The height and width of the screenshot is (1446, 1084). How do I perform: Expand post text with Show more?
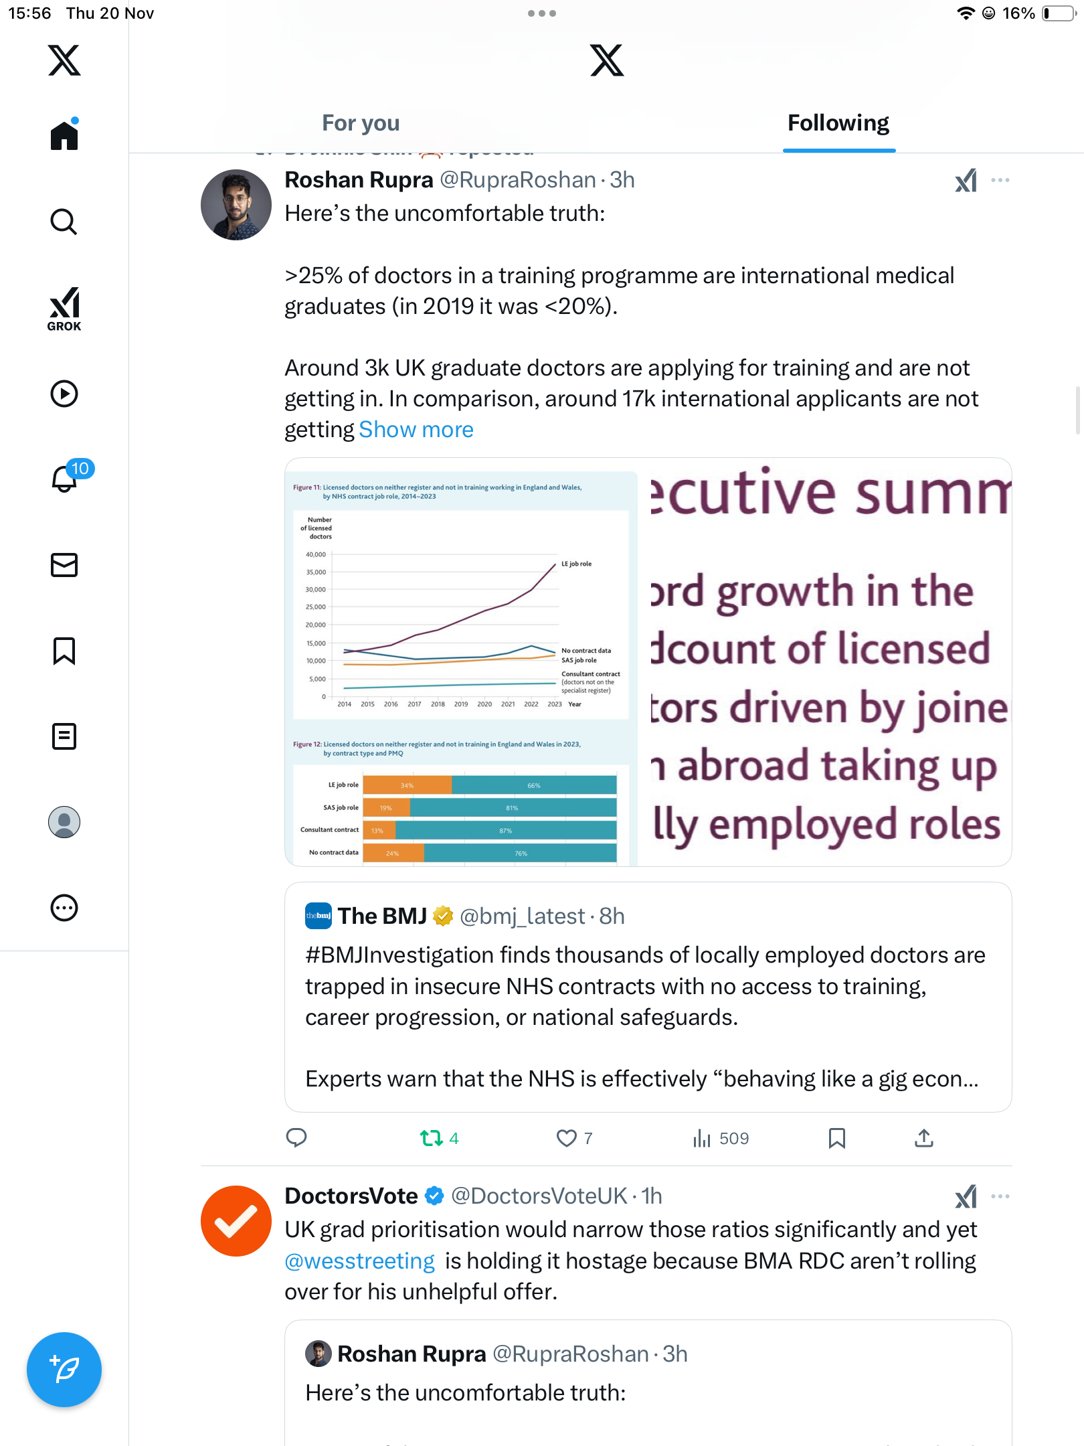pos(416,430)
